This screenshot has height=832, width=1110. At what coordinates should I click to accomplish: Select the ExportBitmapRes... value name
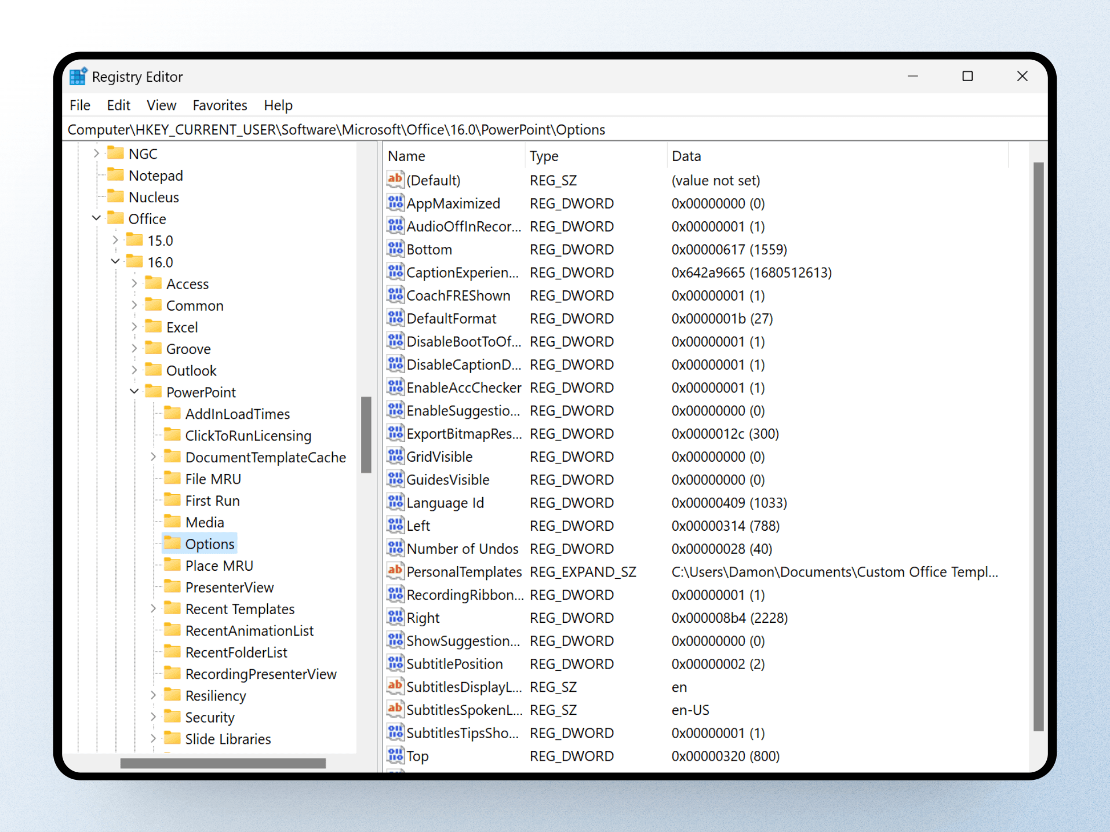coord(464,433)
